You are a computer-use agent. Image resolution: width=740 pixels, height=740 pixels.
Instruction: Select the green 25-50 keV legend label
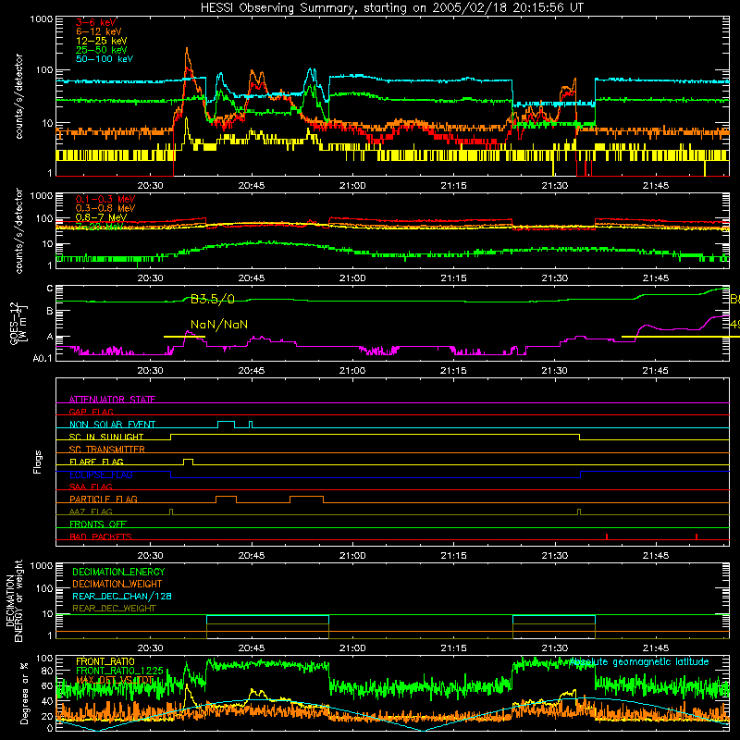click(x=102, y=50)
